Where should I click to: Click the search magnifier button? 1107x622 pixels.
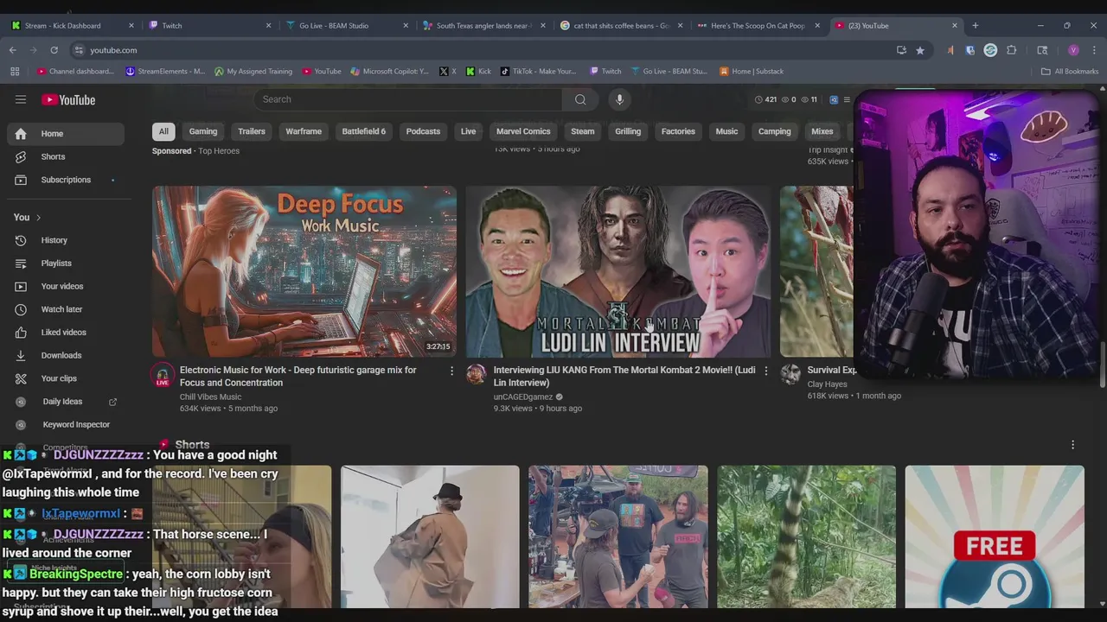point(580,99)
